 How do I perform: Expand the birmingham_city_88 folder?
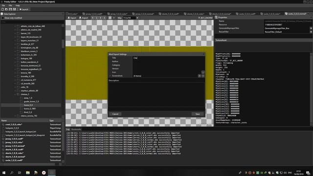pyautogui.click(x=15, y=48)
